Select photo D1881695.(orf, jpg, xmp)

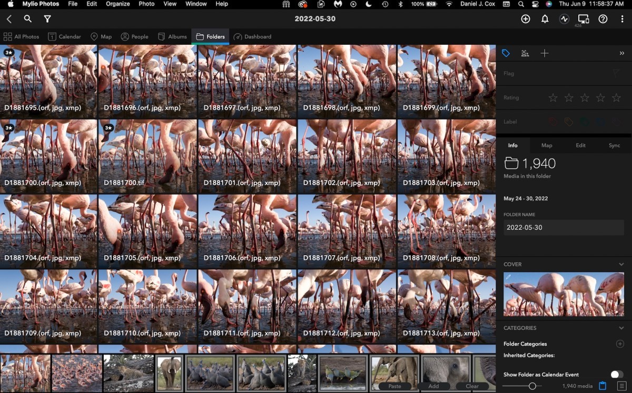click(48, 82)
